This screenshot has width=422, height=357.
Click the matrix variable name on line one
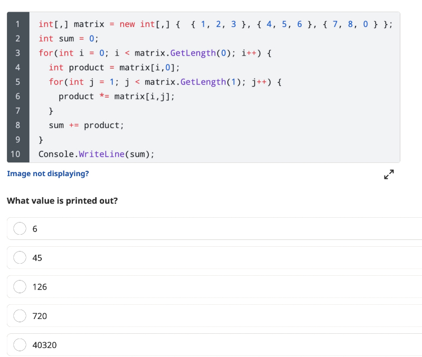tap(89, 24)
